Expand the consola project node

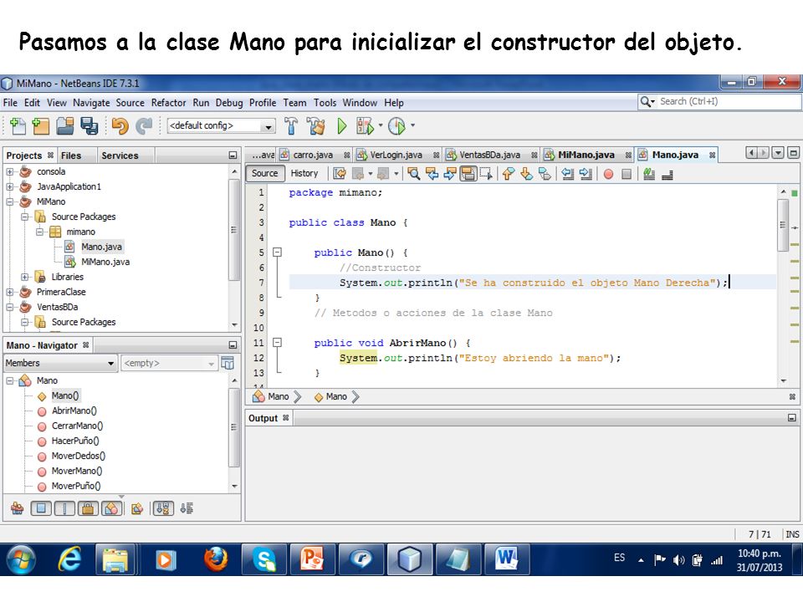coord(10,172)
